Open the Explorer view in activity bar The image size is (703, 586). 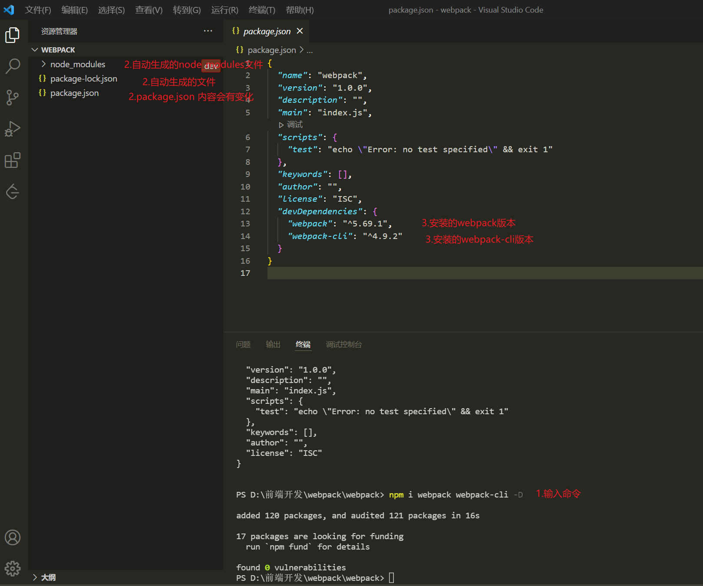[x=13, y=35]
